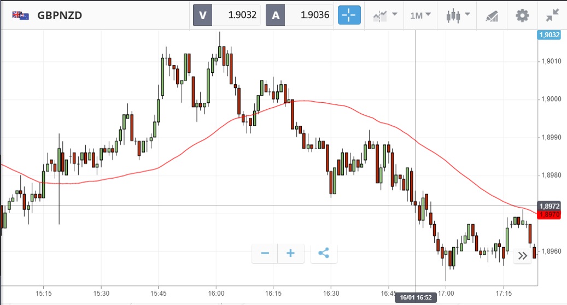
Task: Click the collapse chart arrows icon
Action: coord(552,15)
